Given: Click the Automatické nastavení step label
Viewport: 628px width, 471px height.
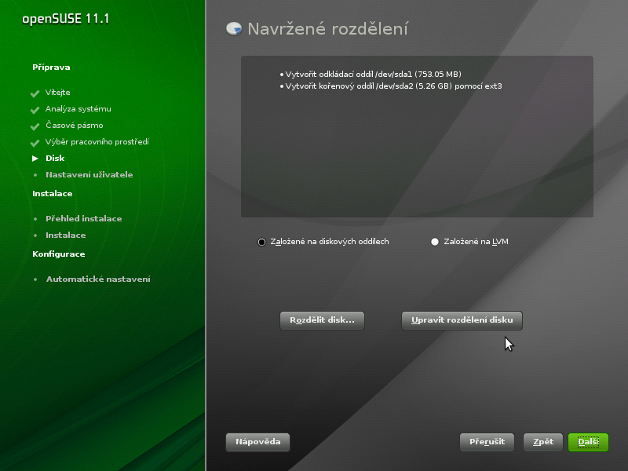Looking at the screenshot, I should click(x=98, y=279).
